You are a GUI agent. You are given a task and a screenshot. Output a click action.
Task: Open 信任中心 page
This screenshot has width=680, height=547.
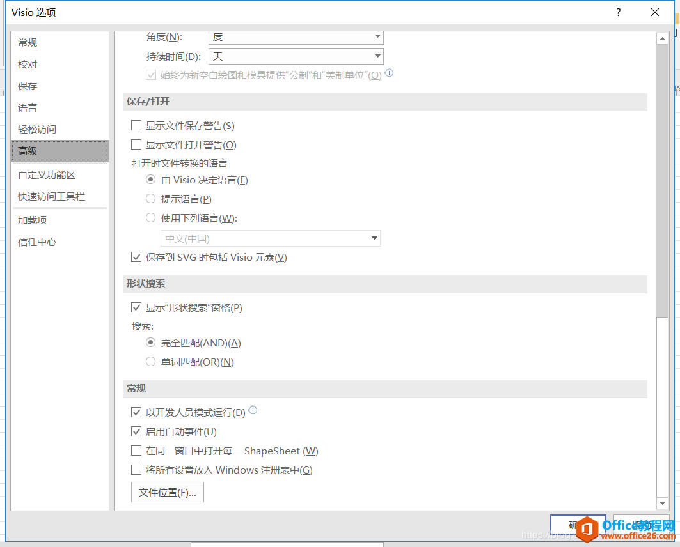click(59, 242)
